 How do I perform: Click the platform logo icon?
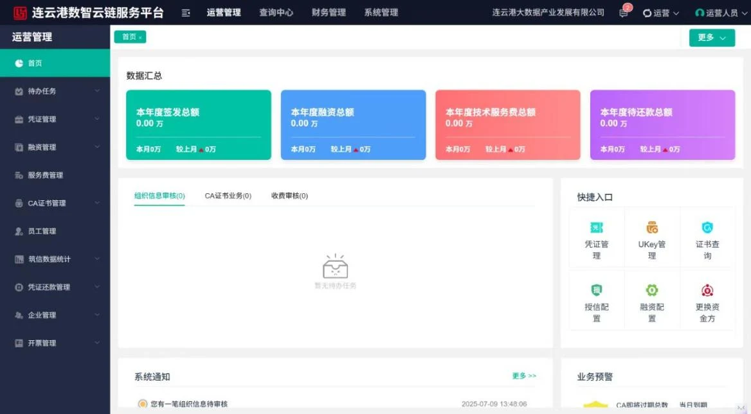[20, 12]
